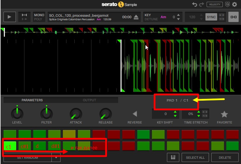241x164 pixels.
Task: Click the Favorite star icon
Action: 224,114
